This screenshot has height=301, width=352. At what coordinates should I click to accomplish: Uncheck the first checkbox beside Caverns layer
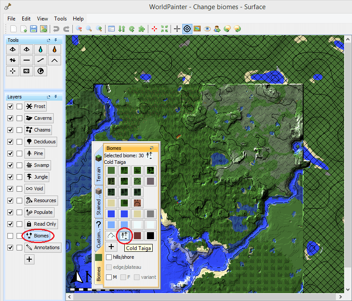(x=10, y=118)
